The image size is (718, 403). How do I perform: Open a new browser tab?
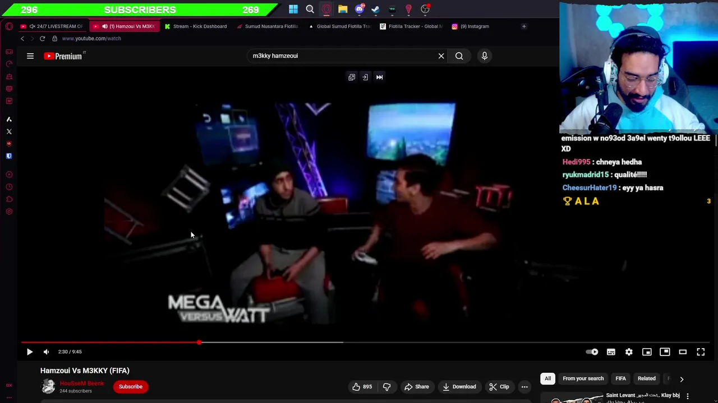point(524,26)
